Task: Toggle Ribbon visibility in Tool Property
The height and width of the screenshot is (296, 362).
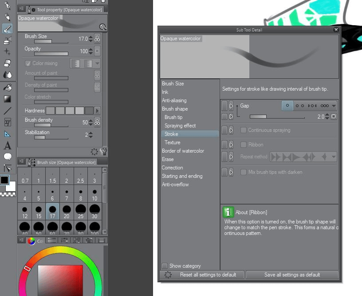Action: point(224,145)
